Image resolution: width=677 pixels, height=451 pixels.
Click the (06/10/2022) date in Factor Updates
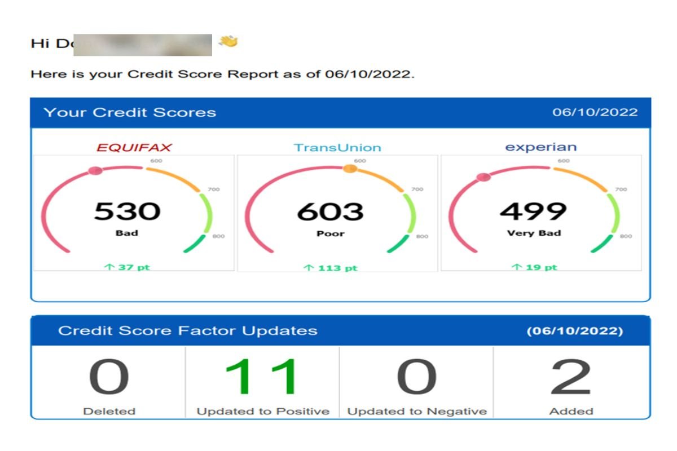pyautogui.click(x=575, y=331)
